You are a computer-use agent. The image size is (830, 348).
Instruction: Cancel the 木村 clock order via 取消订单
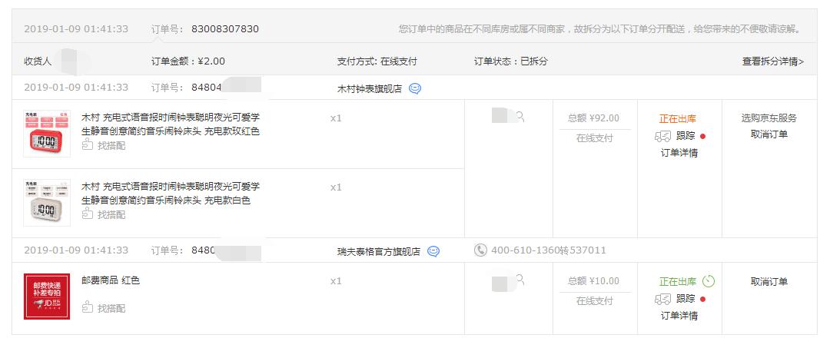pyautogui.click(x=769, y=134)
